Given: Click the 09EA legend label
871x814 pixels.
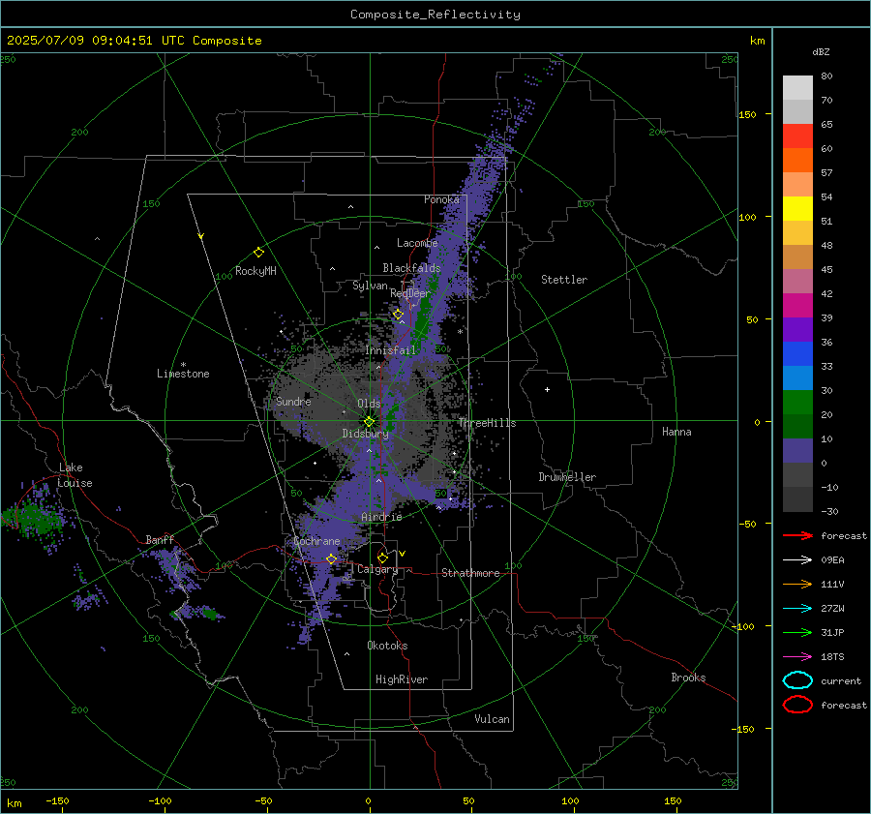Looking at the screenshot, I should click(x=832, y=560).
